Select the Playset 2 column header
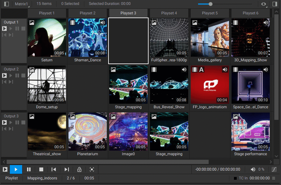 [x=87, y=13]
